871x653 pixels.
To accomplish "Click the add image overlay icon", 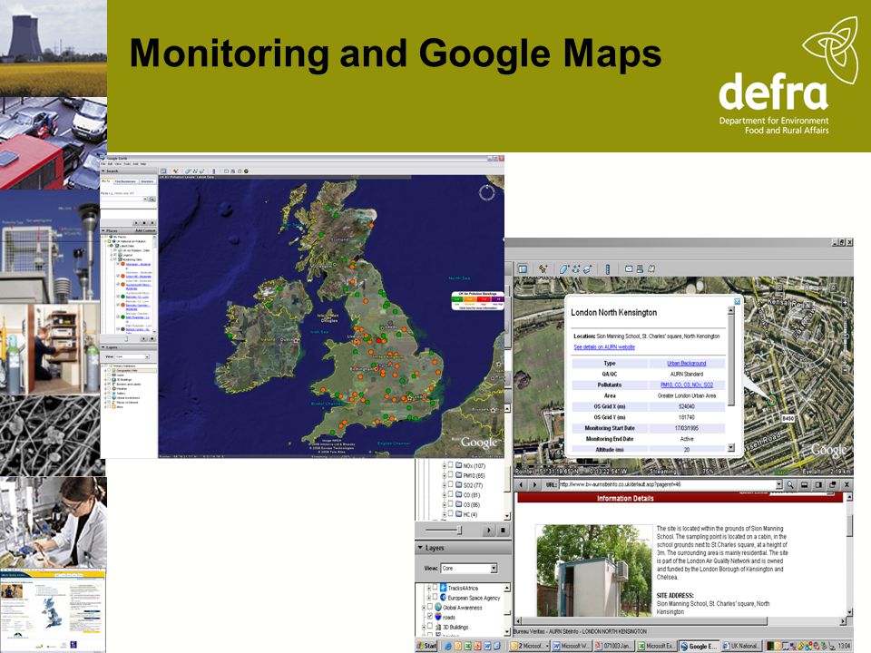I will [x=587, y=268].
